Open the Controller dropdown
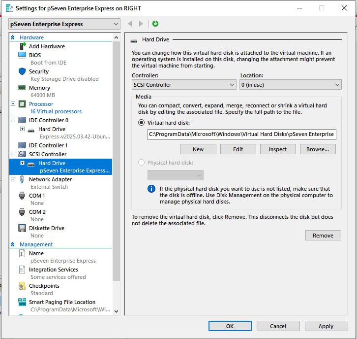This screenshot has height=339, width=357. (x=184, y=85)
